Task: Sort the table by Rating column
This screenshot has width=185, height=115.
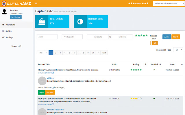Action: click(x=145, y=64)
